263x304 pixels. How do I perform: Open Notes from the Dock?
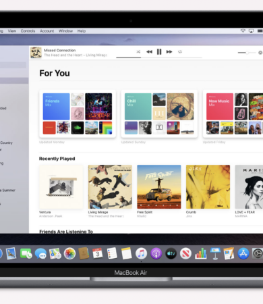(x=127, y=254)
